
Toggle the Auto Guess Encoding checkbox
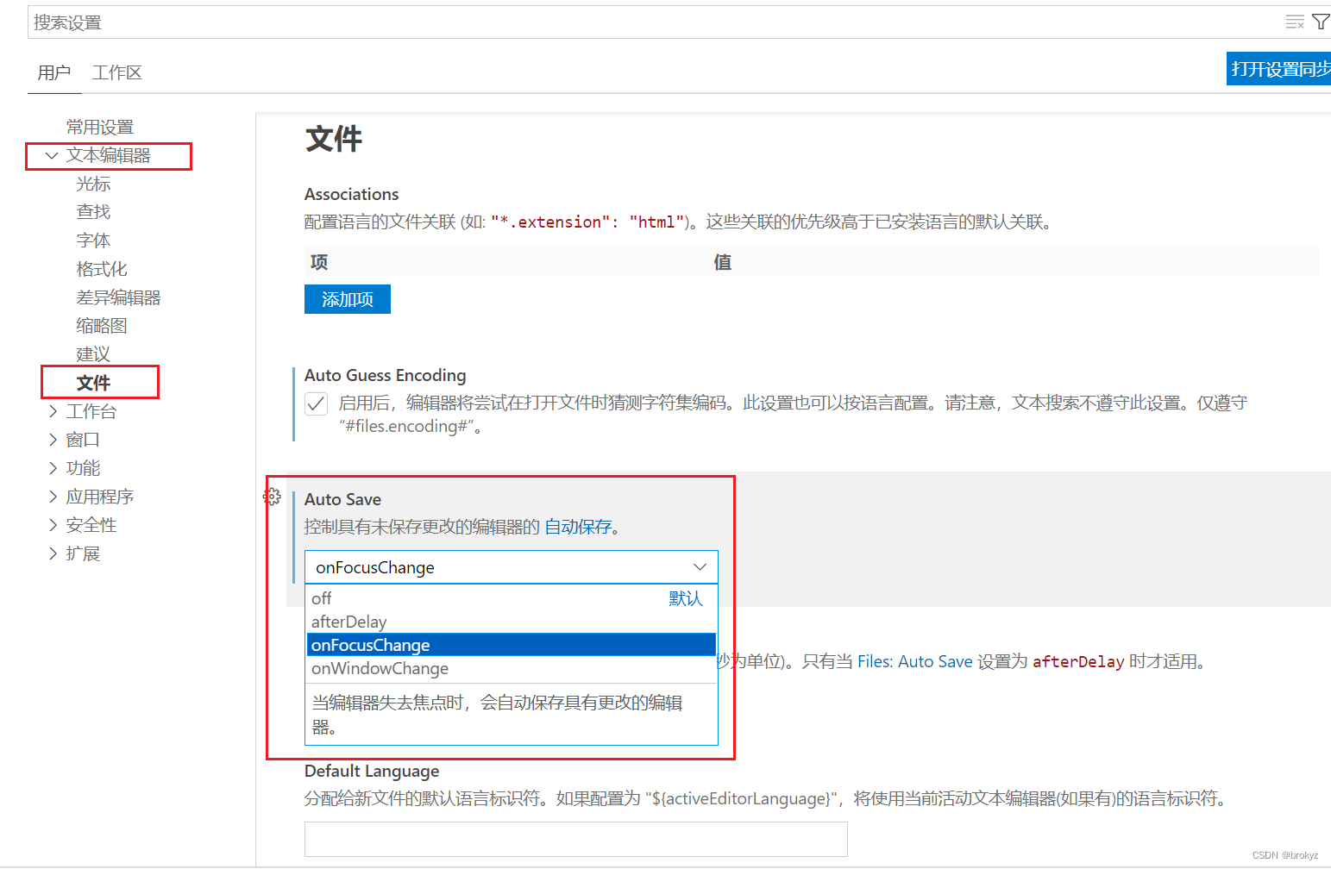point(317,403)
